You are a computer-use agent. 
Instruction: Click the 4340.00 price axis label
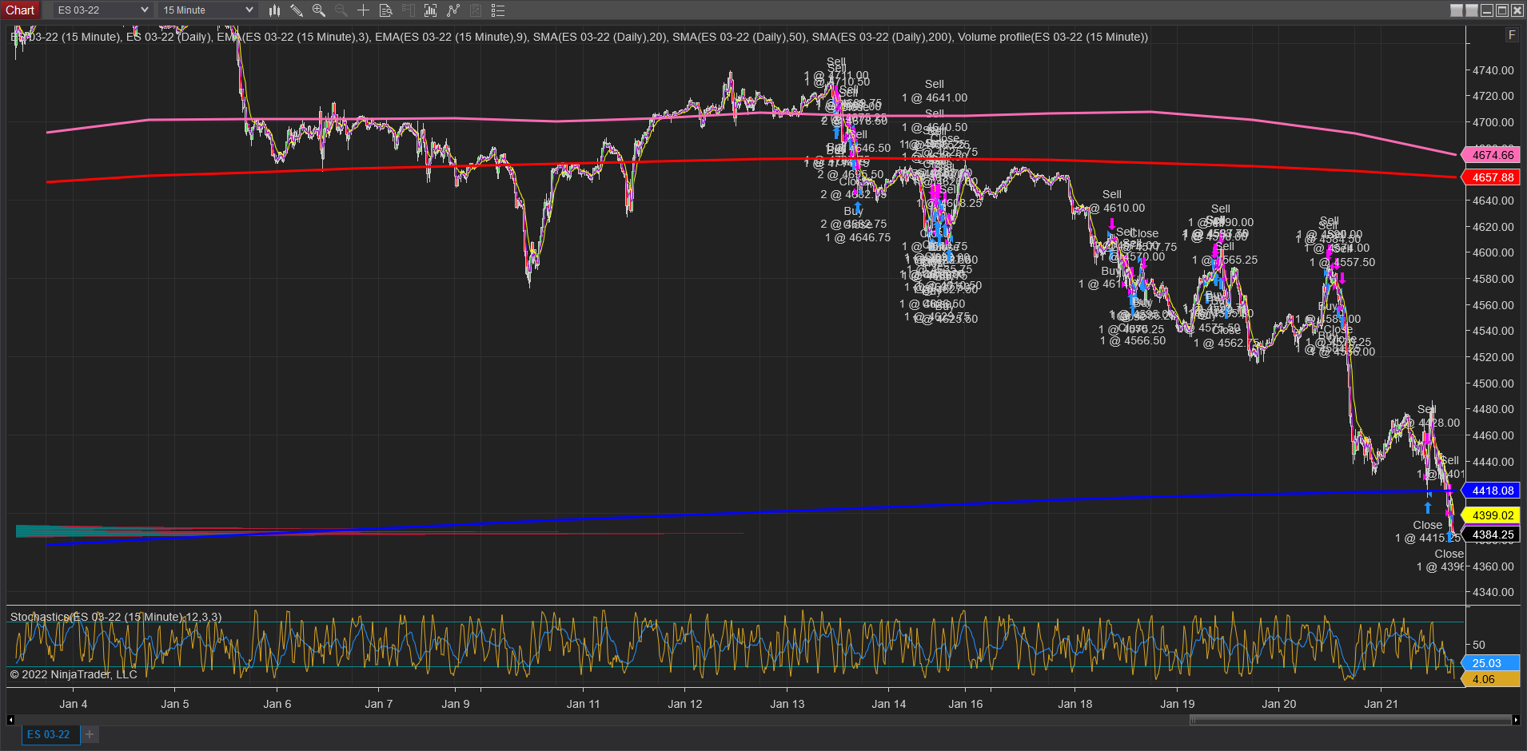pyautogui.click(x=1493, y=592)
